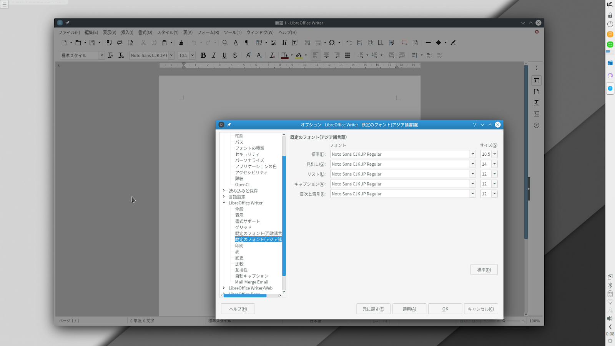This screenshot has height=346, width=615.
Task: Click the 標準(D) default button
Action: [x=484, y=270]
